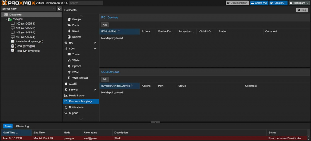
Task: Click the HA heartbeat icon
Action: pos(66,43)
